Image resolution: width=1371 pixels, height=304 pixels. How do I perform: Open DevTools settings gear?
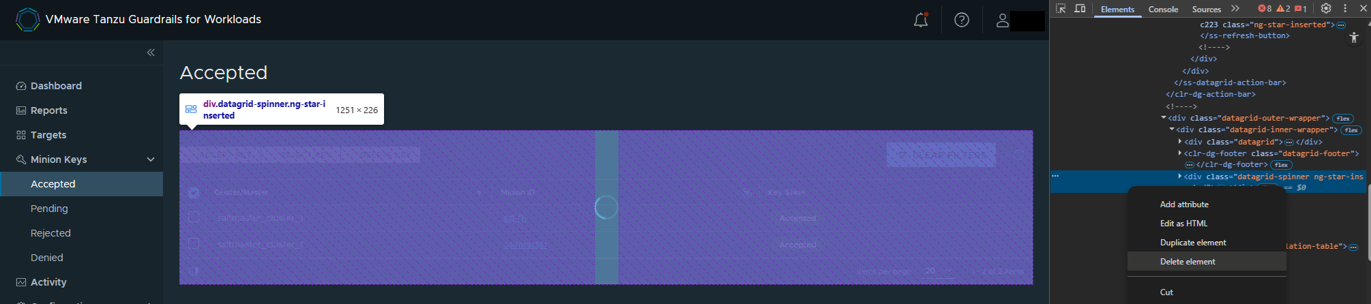point(1326,8)
